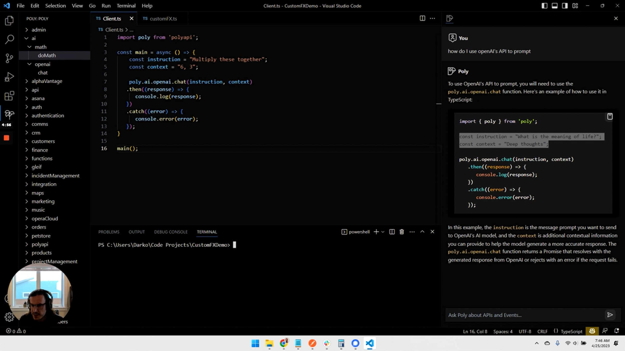
Task: Collapse the math folder
Action: pyautogui.click(x=29, y=47)
